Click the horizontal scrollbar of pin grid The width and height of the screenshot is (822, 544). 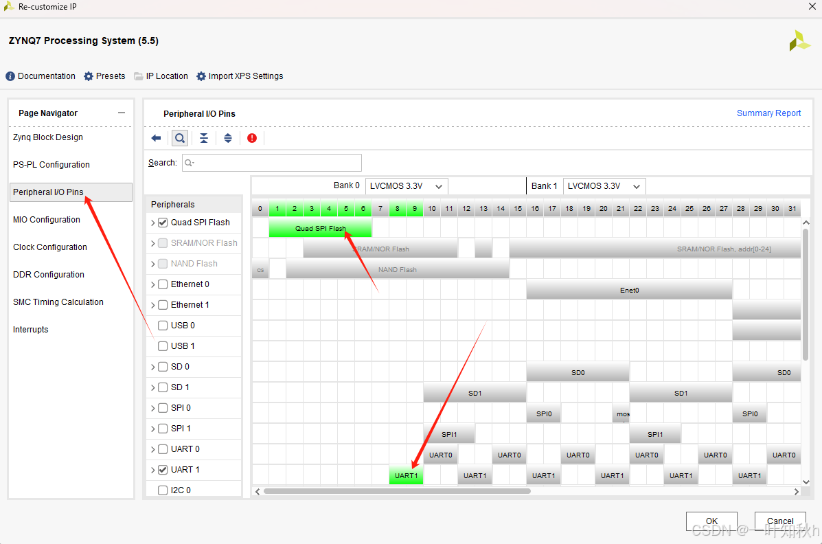tap(398, 492)
